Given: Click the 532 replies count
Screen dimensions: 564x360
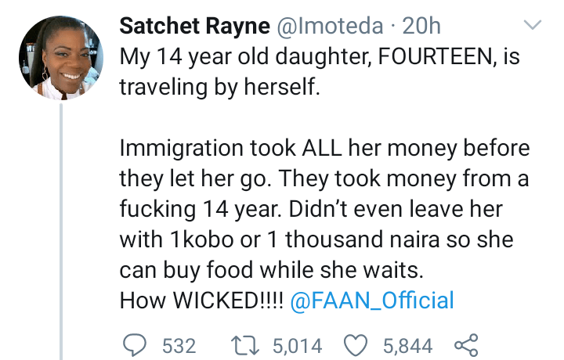Looking at the screenshot, I should [x=179, y=346].
